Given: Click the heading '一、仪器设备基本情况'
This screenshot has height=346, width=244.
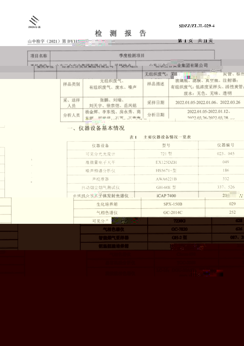Looking at the screenshot, I should point(96,128).
